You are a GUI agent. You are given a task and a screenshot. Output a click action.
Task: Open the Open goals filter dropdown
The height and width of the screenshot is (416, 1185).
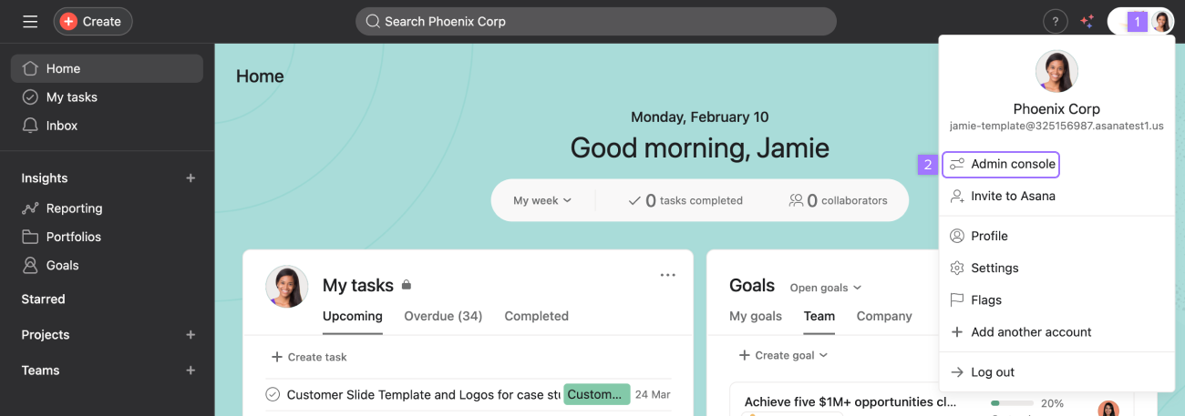(825, 288)
